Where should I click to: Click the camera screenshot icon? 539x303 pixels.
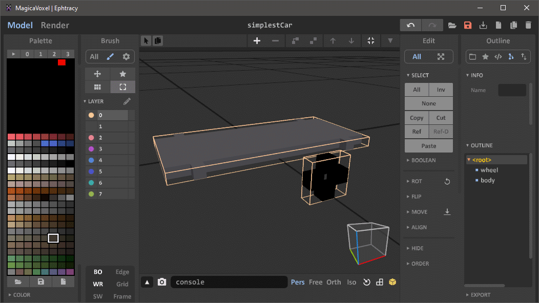162,282
